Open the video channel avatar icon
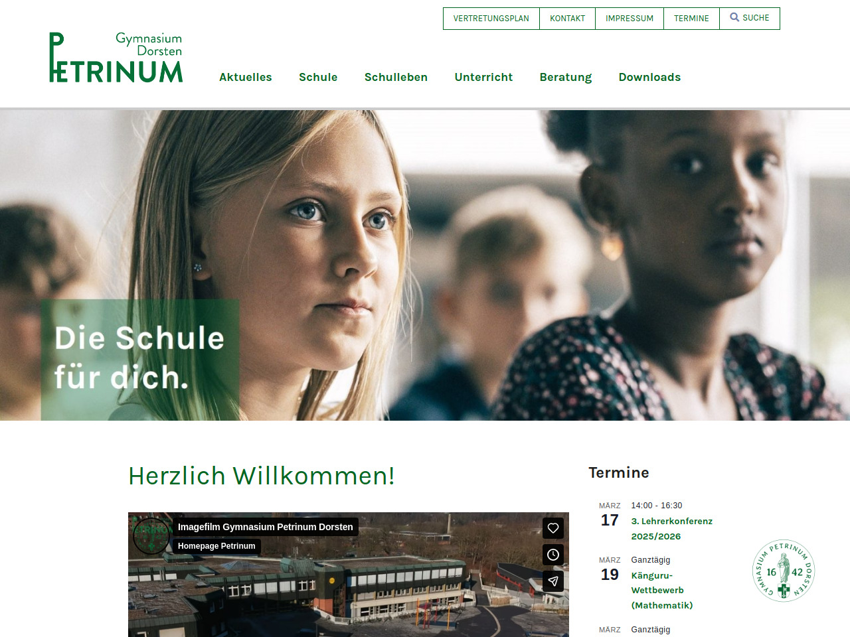850x637 pixels. click(x=151, y=535)
